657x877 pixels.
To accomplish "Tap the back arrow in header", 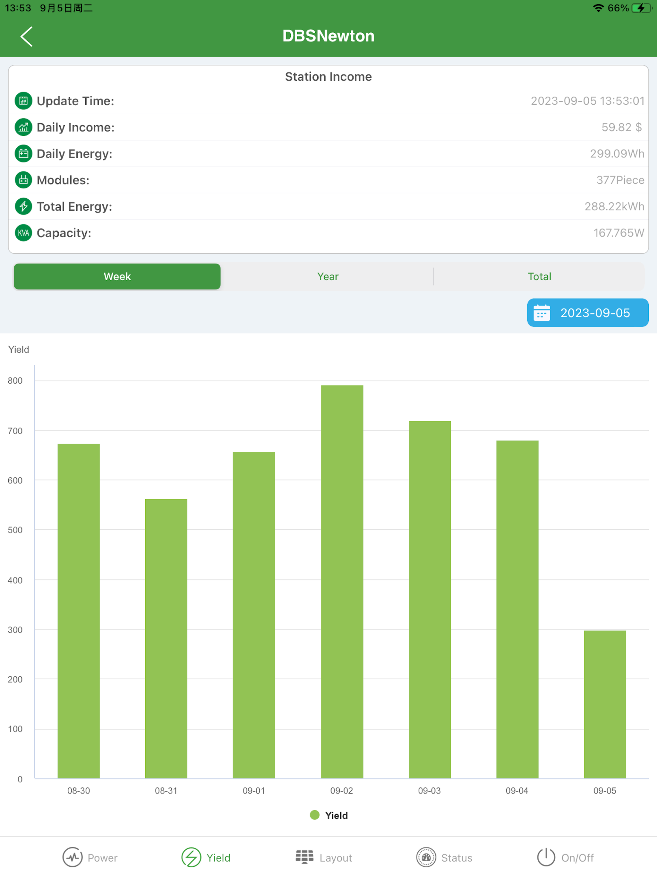I will pyautogui.click(x=27, y=37).
